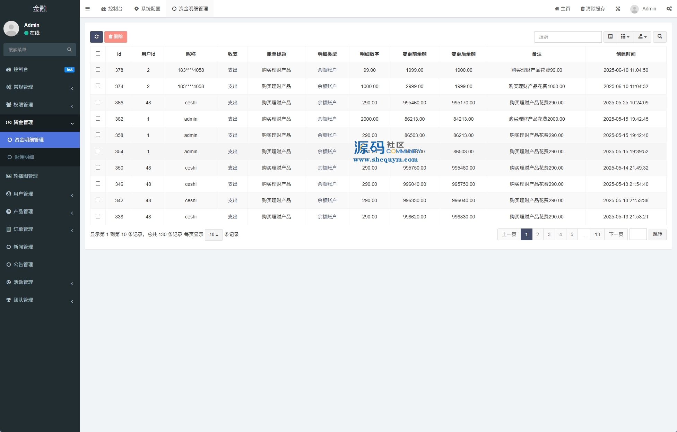Open the Admin avatar in header

tap(634, 9)
